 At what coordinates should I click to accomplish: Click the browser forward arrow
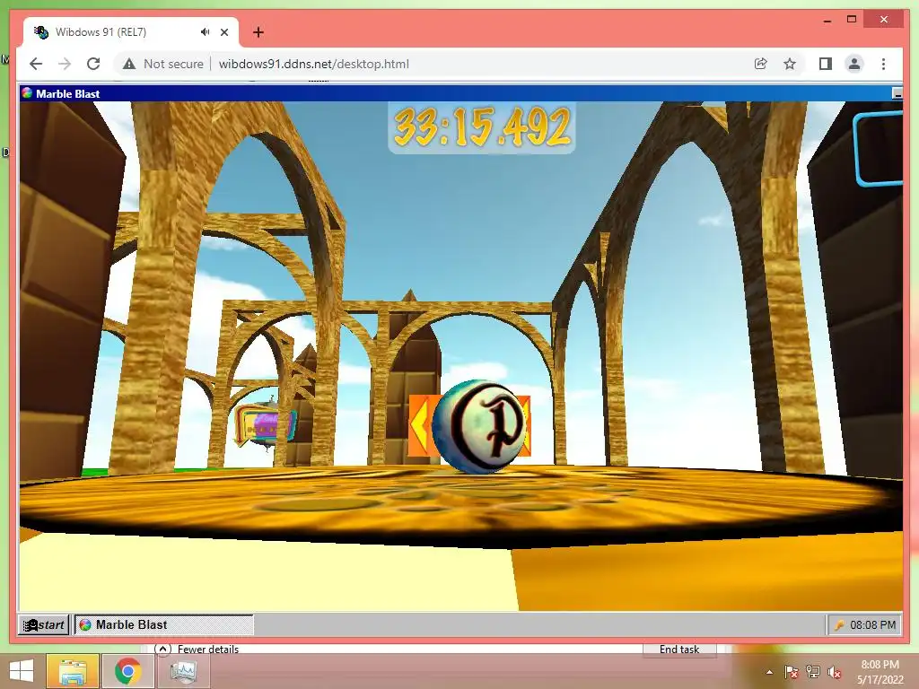point(65,64)
